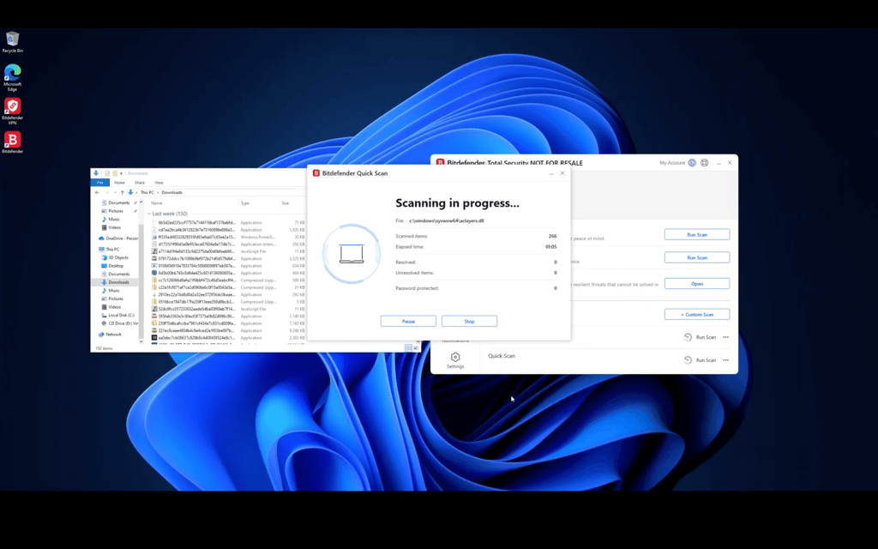878x549 pixels.
Task: Click the Bitdefender logo in Quick Scan dialog title
Action: click(x=316, y=173)
